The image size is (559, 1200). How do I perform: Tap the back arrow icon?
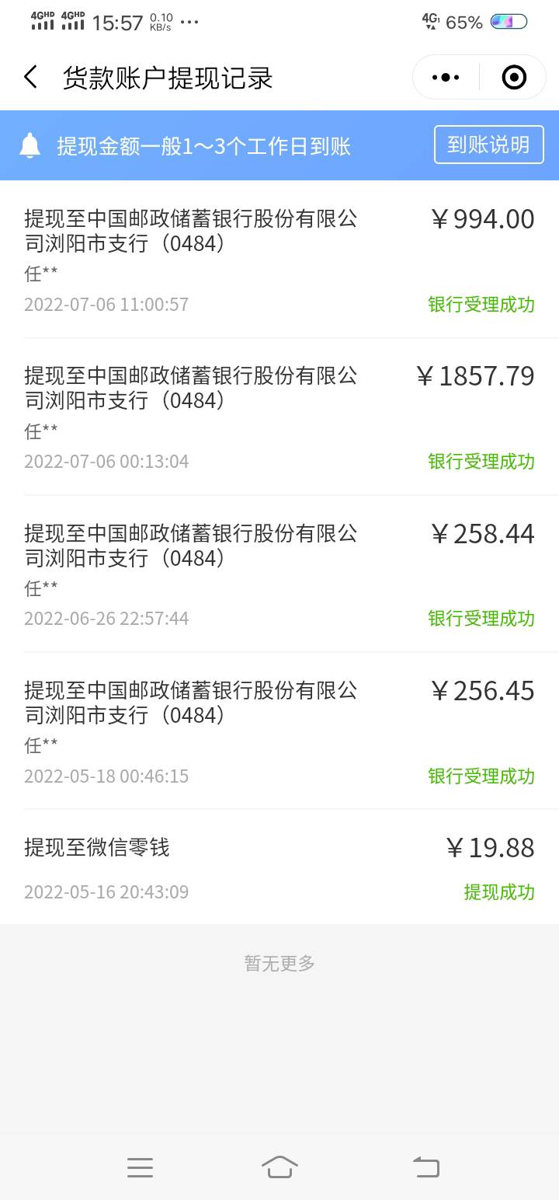click(31, 78)
